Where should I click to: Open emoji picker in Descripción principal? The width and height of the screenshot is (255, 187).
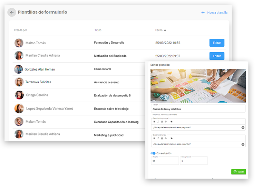[x=243, y=128]
